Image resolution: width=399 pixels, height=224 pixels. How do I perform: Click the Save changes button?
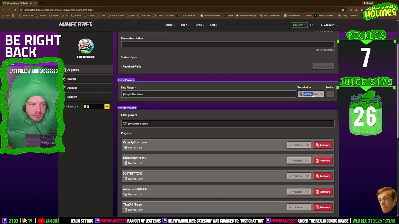click(323, 66)
